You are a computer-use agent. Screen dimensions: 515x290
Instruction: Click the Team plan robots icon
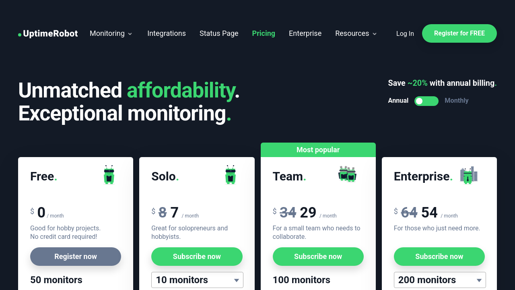click(x=347, y=174)
